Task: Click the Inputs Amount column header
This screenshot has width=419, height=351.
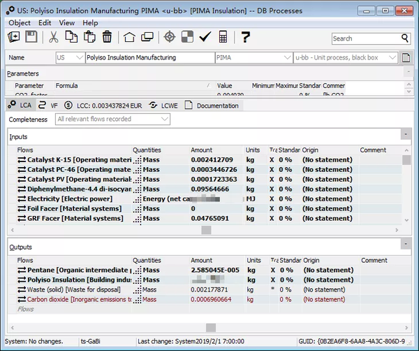Action: (216, 150)
